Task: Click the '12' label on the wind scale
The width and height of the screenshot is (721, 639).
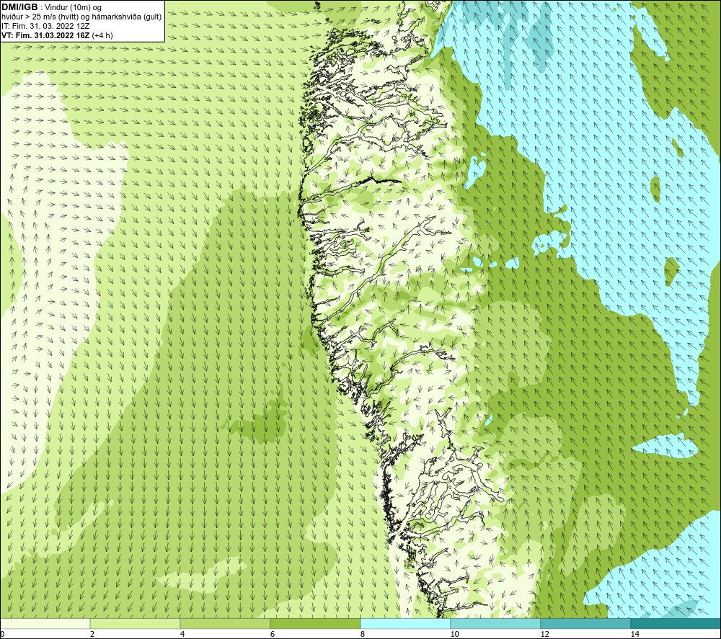Action: click(545, 635)
